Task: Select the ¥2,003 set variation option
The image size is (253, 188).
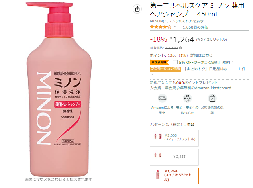Action: pyautogui.click(x=174, y=138)
